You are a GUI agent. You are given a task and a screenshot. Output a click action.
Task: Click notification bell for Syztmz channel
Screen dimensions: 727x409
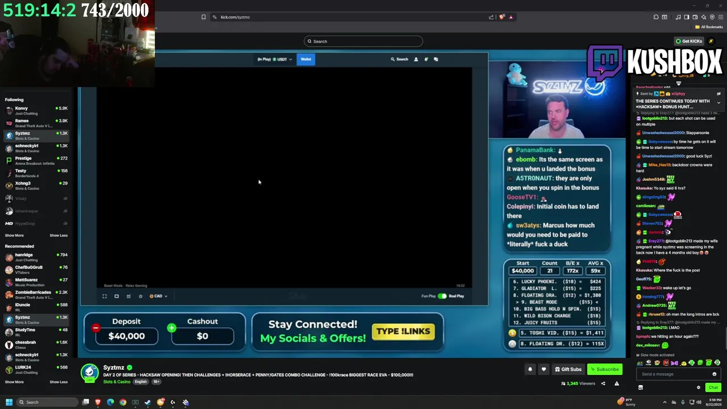pyautogui.click(x=530, y=369)
